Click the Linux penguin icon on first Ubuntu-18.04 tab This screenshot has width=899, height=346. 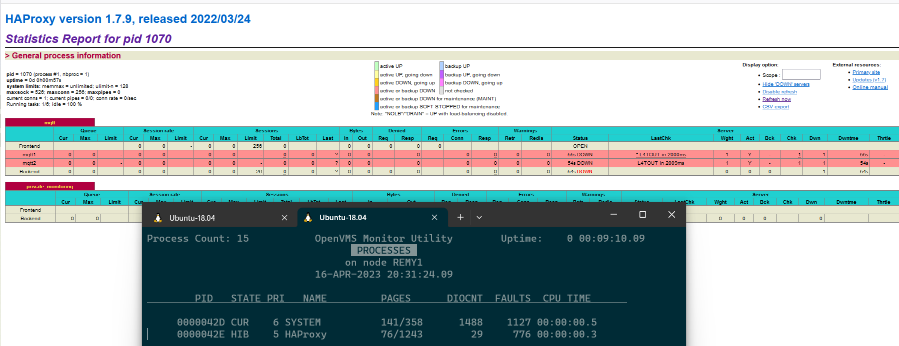158,218
